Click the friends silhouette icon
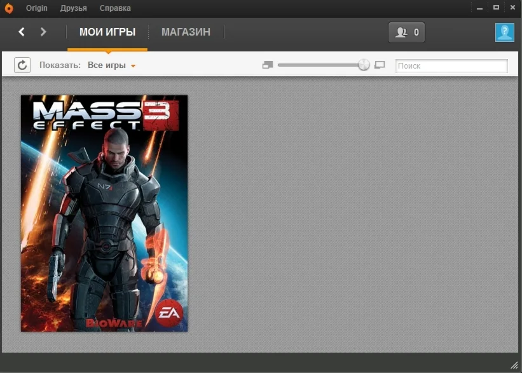522x373 pixels. [x=400, y=32]
